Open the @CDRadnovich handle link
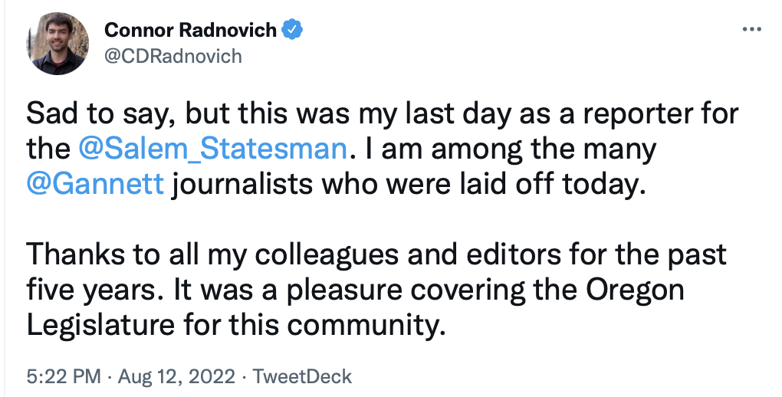Viewport: 782px width, 397px height. point(172,56)
